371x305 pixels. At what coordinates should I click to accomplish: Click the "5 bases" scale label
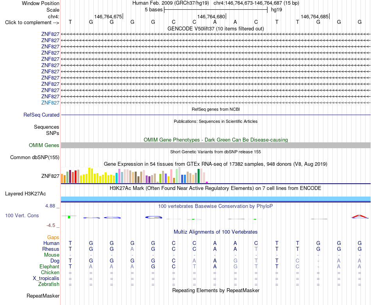coord(153,10)
